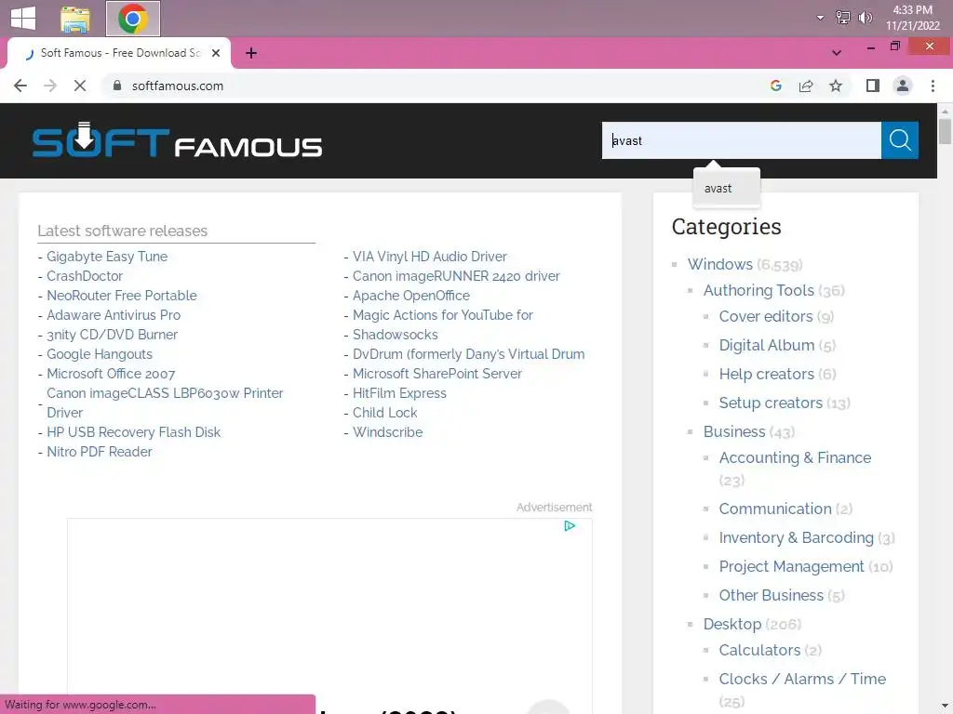Open the Desktop category

pyautogui.click(x=732, y=624)
